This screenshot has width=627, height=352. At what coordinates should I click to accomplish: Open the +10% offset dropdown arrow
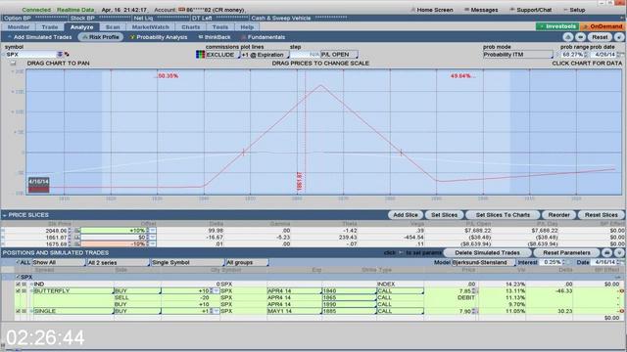point(153,231)
